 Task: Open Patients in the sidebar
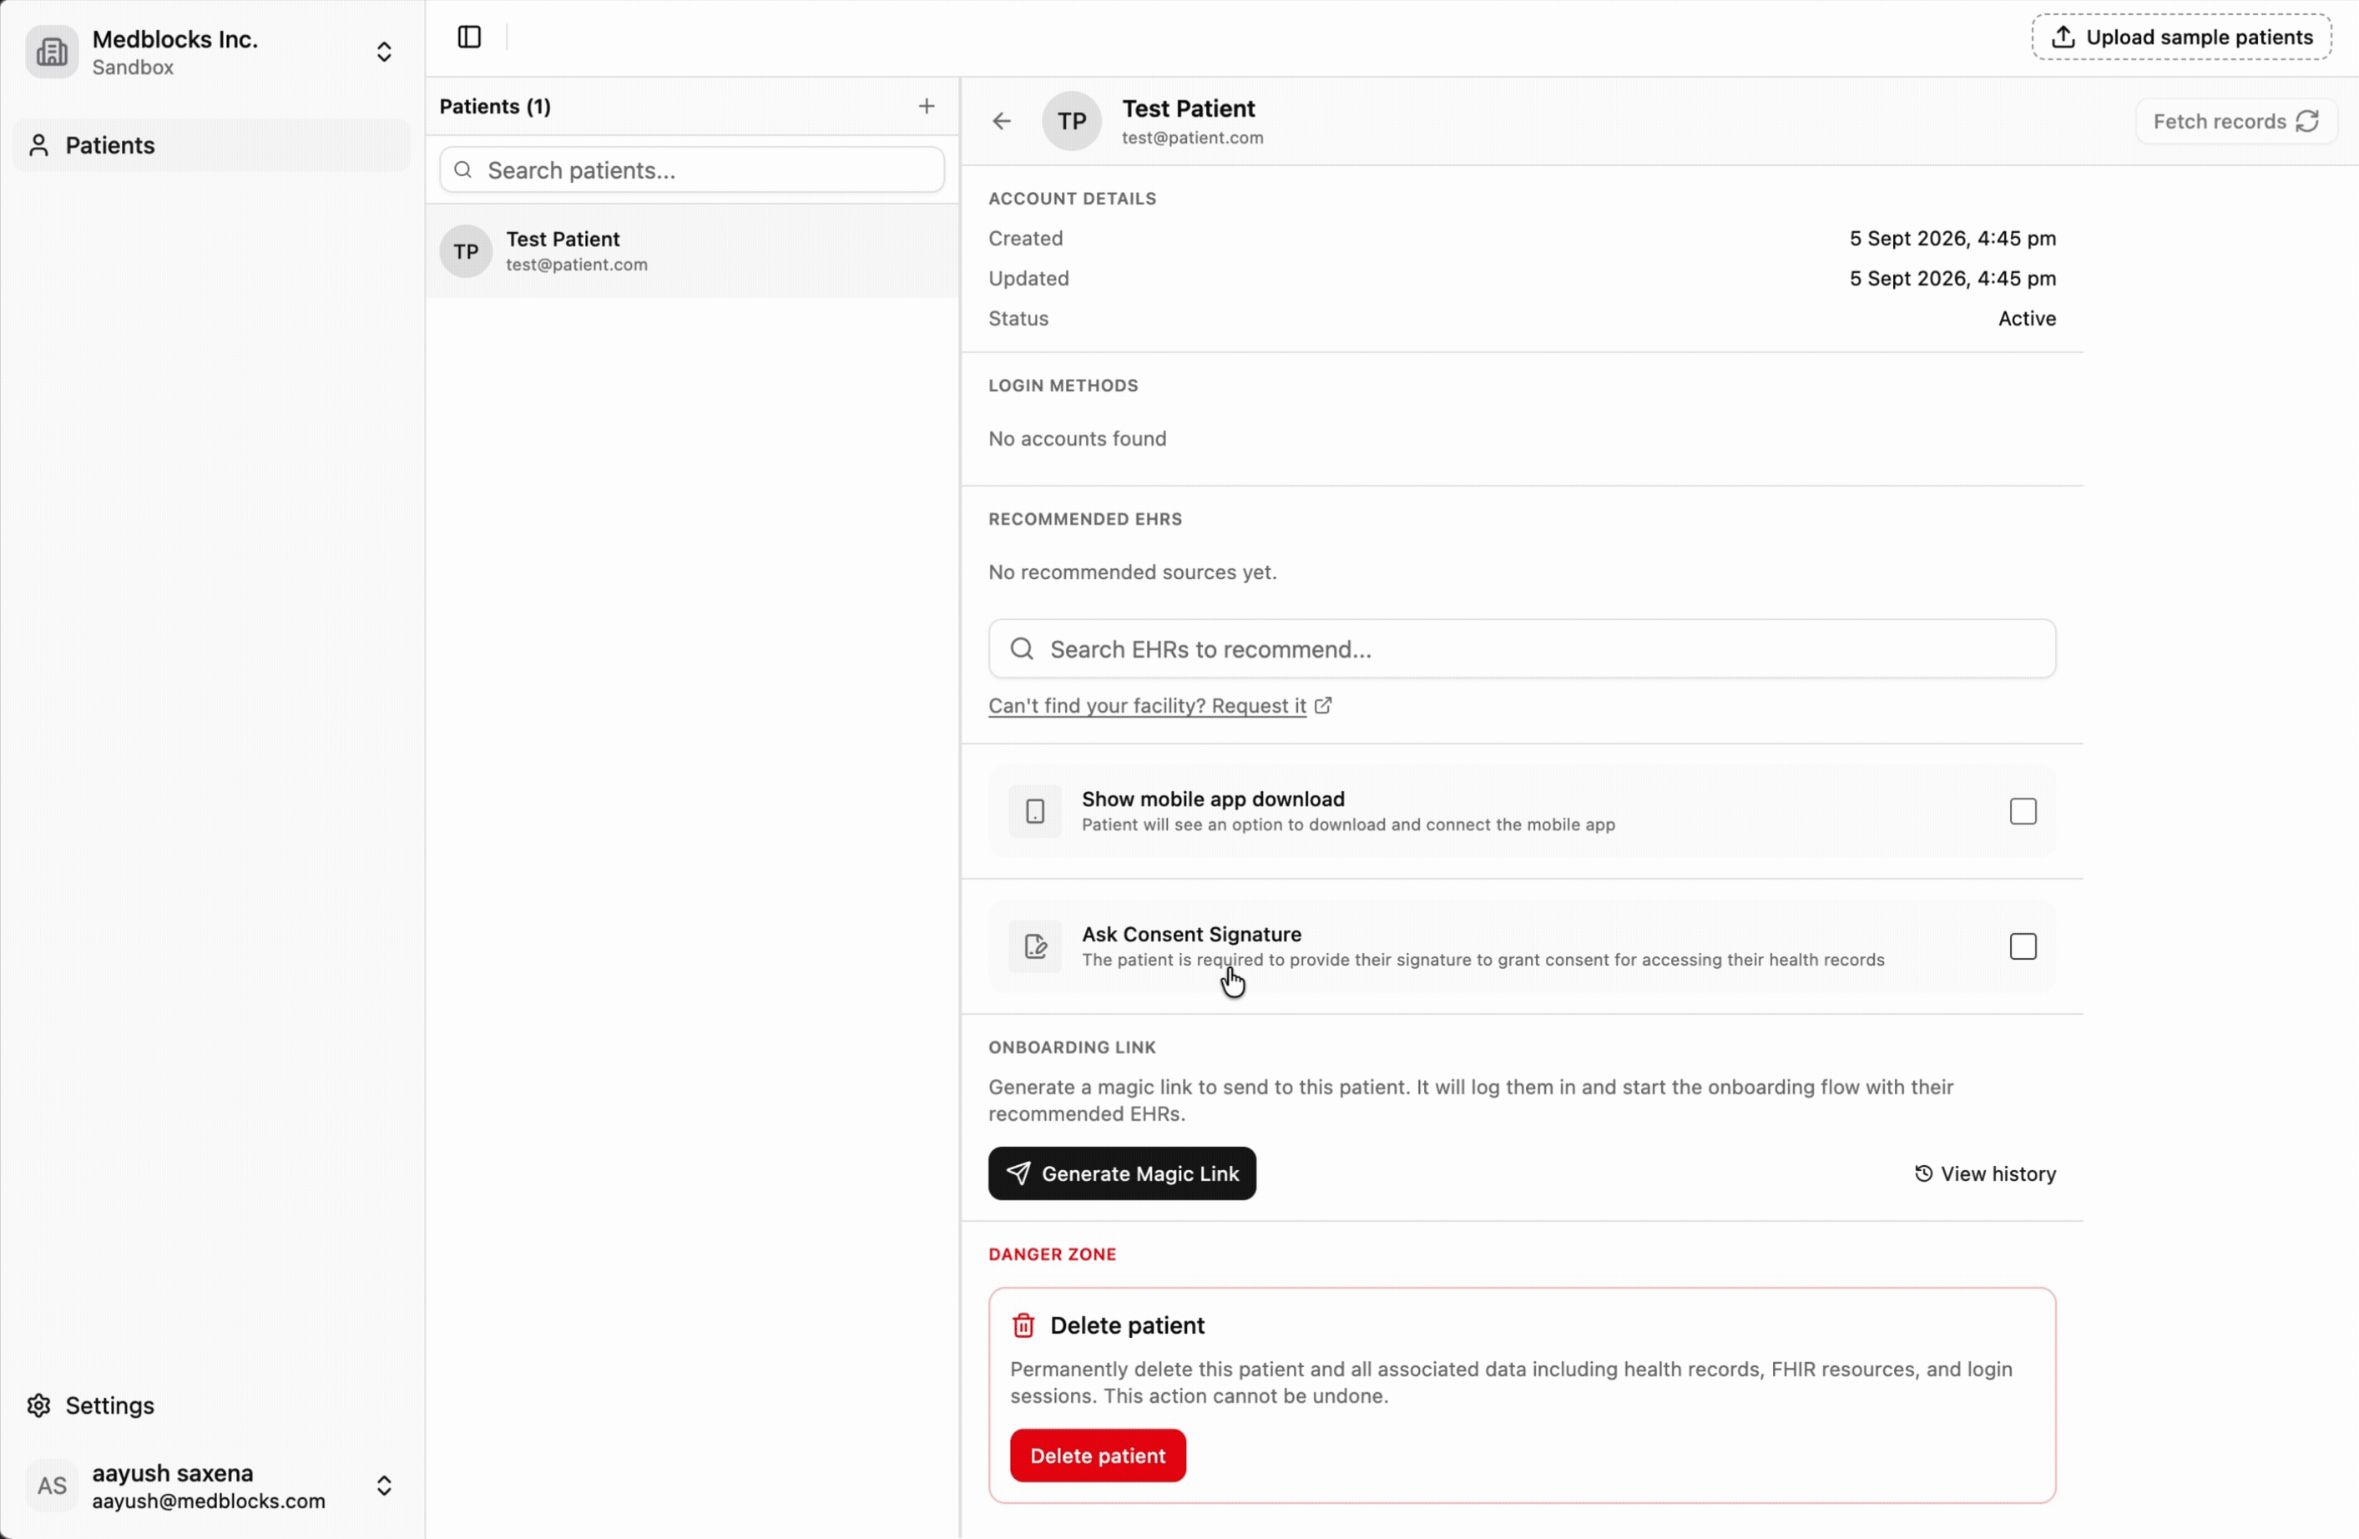pos(211,146)
